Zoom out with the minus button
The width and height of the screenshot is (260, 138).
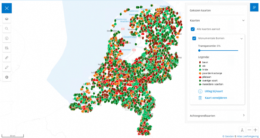pos(249,130)
